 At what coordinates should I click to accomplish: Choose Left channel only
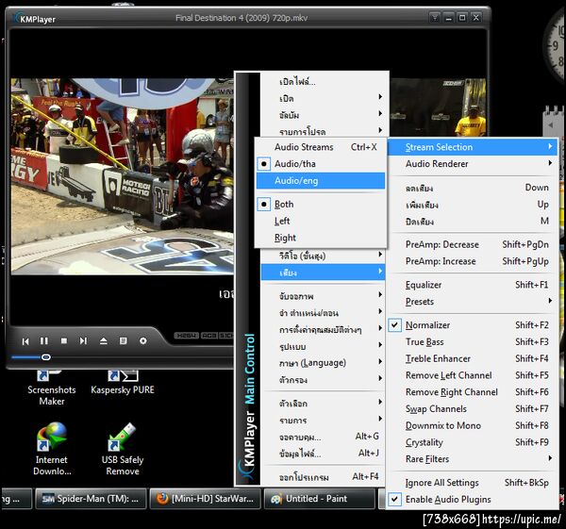click(321, 221)
